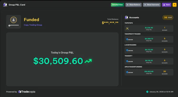Screen dimensions: 178x97
Task: Click the $1,236.90 Daily P&L value
Action: 149,28
